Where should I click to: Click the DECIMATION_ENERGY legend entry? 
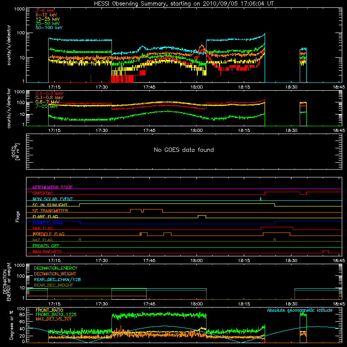pyautogui.click(x=56, y=268)
